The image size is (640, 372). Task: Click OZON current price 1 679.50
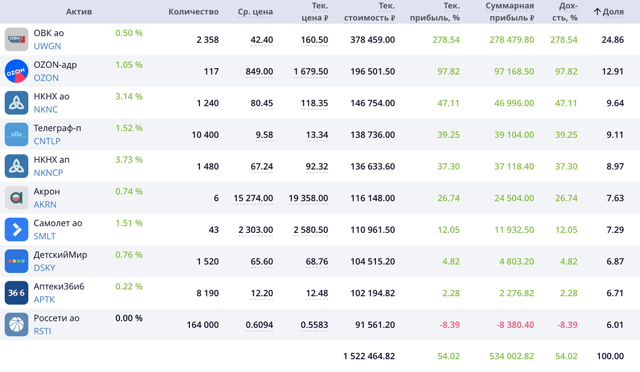point(311,71)
